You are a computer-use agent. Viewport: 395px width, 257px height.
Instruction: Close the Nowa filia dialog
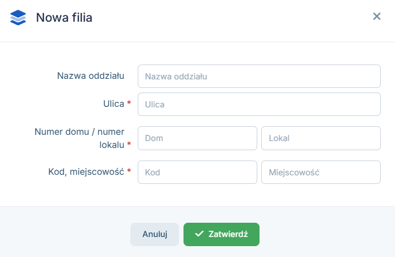click(377, 17)
